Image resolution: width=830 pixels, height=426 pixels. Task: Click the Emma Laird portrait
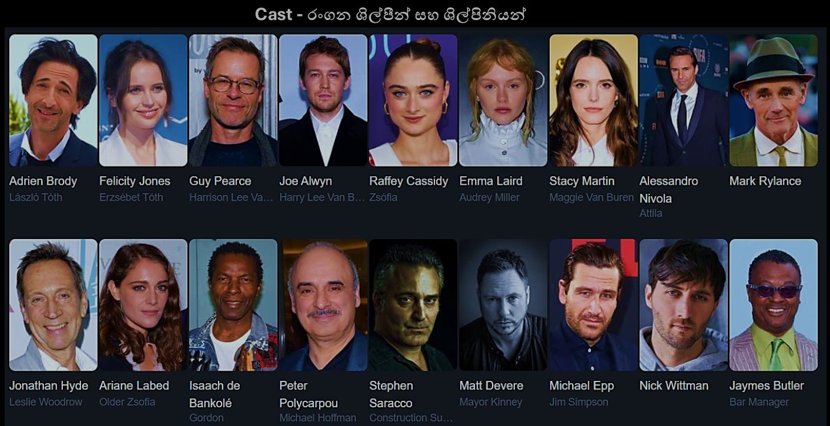(503, 100)
